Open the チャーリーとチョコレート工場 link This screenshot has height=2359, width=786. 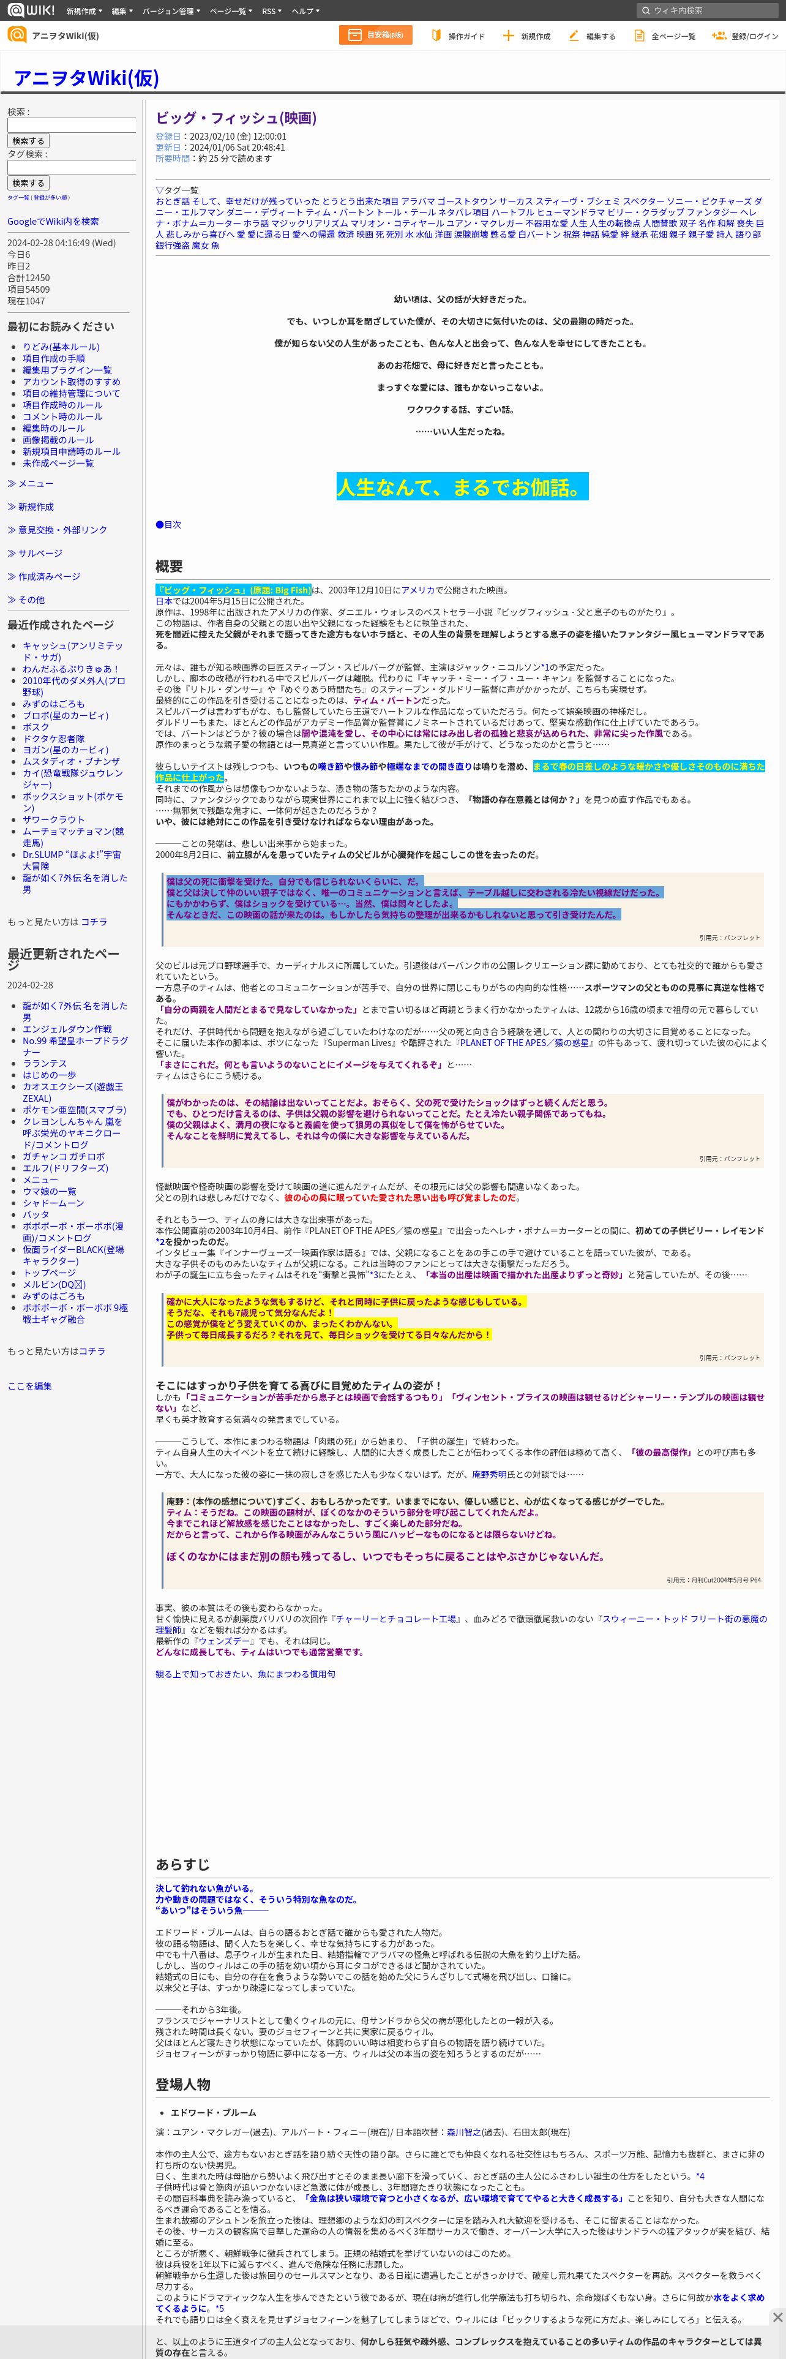click(396, 1619)
